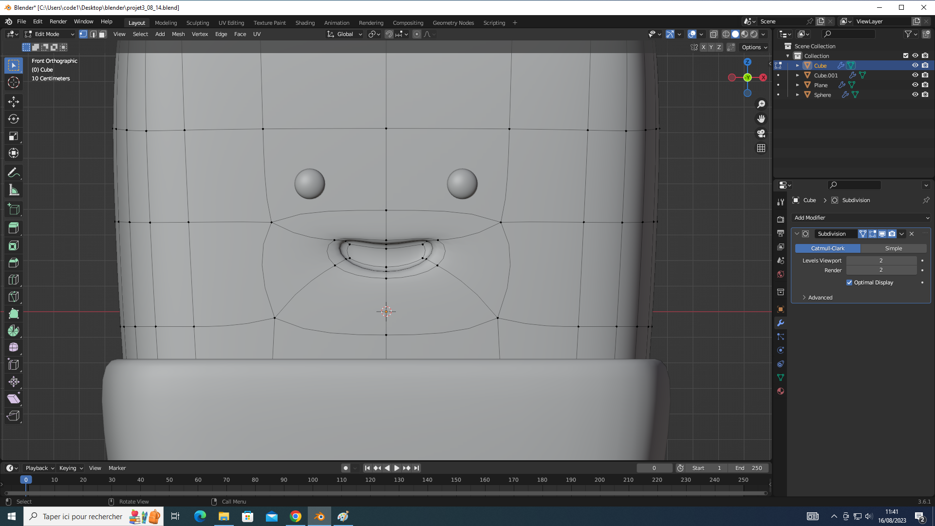Select the Inset Faces tool
The width and height of the screenshot is (935, 526).
(x=14, y=245)
